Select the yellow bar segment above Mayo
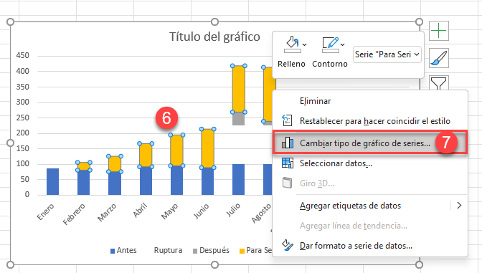 tap(176, 150)
